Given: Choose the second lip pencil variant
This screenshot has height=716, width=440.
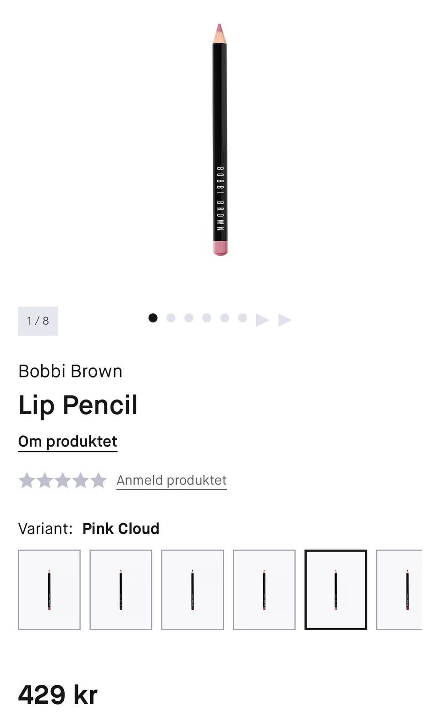Looking at the screenshot, I should 121,590.
